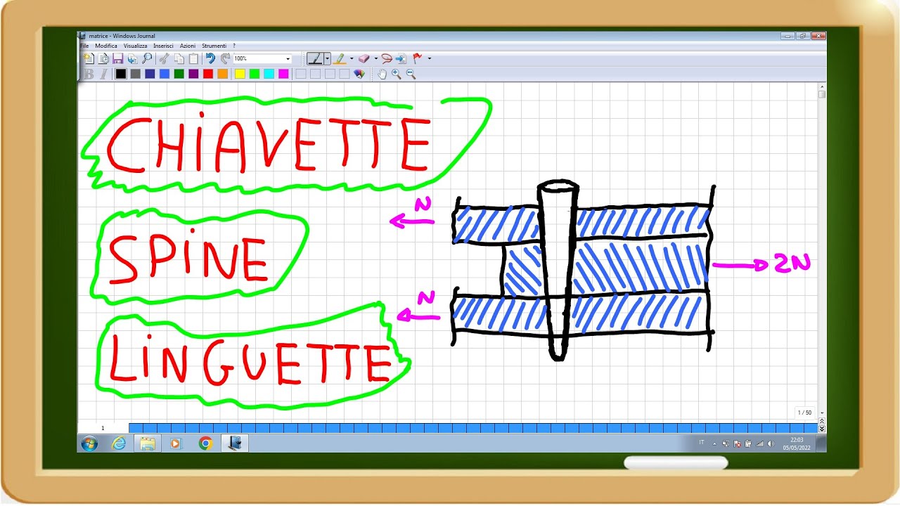
Task: Open the Windows Start menu
Action: click(89, 443)
